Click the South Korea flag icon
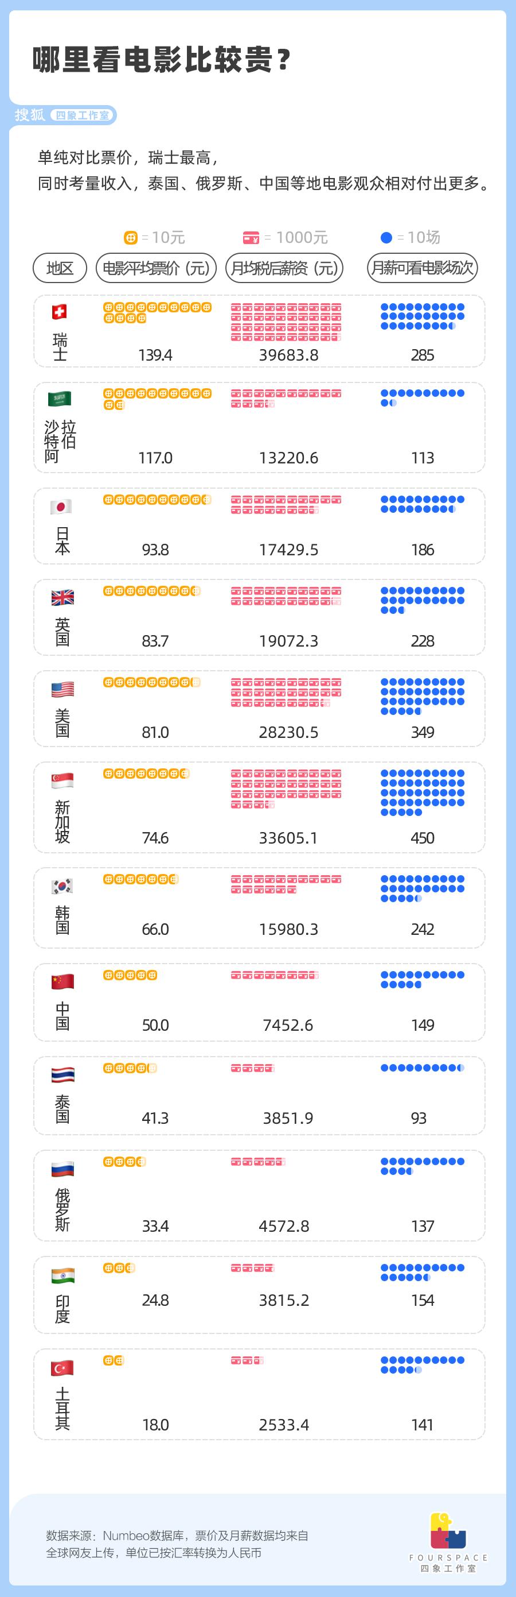The image size is (516, 1597). click(x=62, y=886)
